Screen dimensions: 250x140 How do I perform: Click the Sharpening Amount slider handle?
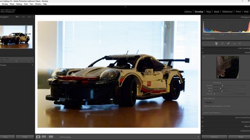point(223,86)
